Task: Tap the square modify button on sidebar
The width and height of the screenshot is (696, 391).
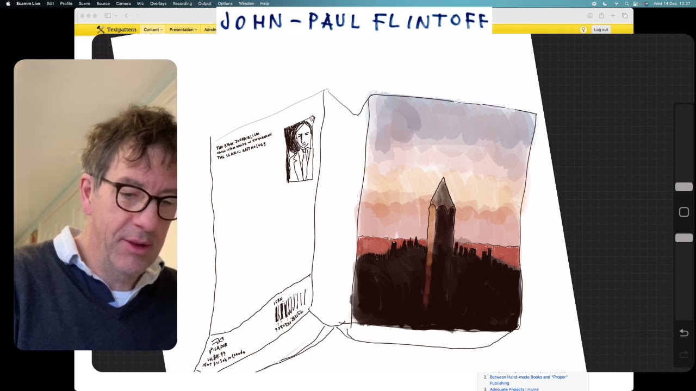Action: pyautogui.click(x=684, y=212)
